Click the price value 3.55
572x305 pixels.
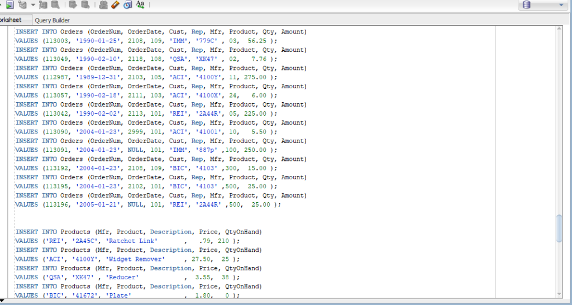(x=202, y=278)
